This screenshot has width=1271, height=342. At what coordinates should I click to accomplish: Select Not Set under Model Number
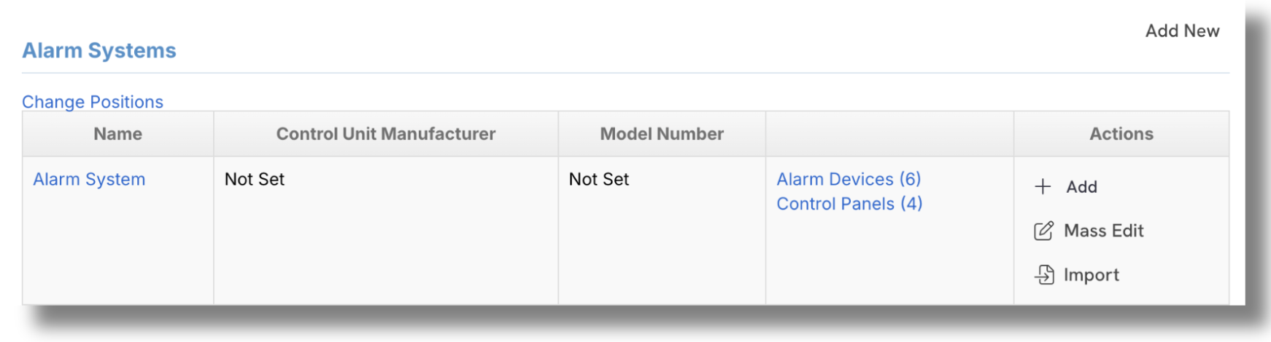click(599, 179)
